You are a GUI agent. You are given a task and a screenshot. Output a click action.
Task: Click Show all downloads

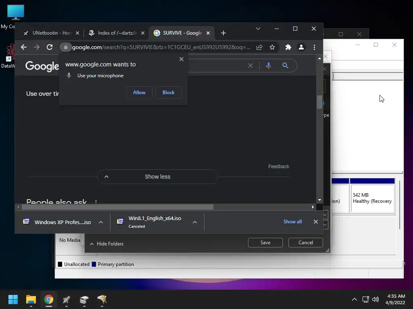(292, 222)
